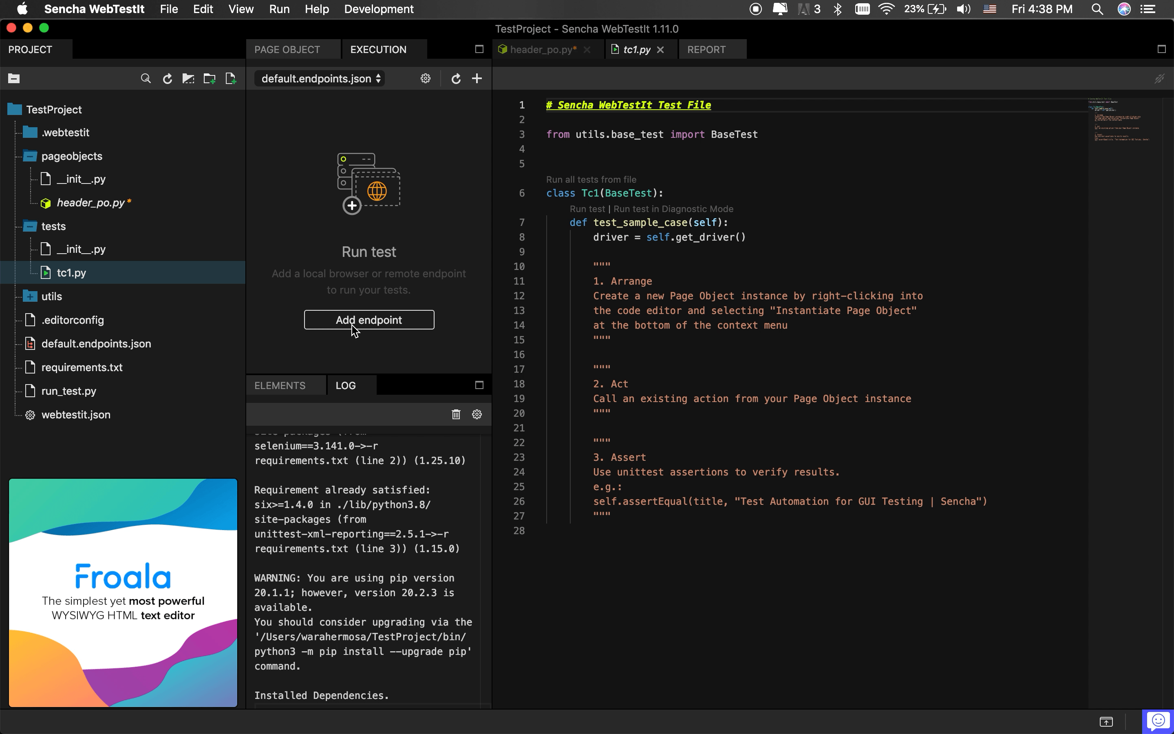Open the volume control icon
Screen dimensions: 1174x734
[x=964, y=9]
